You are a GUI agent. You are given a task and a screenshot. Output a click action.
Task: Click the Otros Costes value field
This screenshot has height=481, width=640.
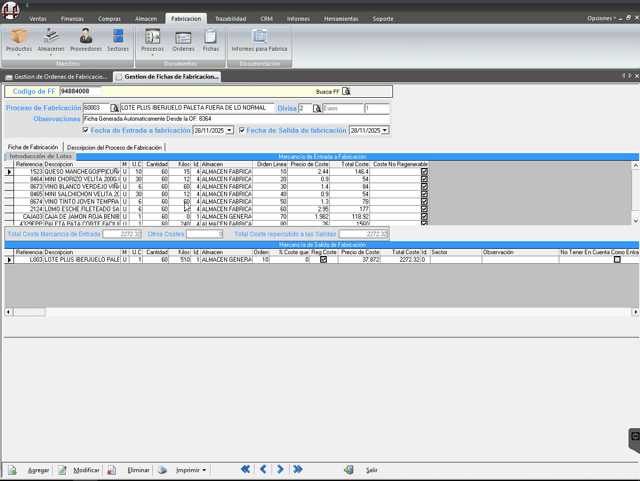coord(204,234)
